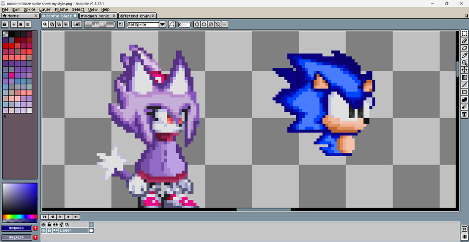Select the Pencil tool

[464, 41]
